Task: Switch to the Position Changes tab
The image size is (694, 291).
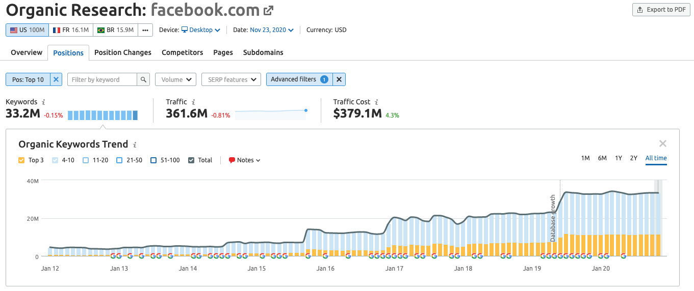Action: coord(123,52)
